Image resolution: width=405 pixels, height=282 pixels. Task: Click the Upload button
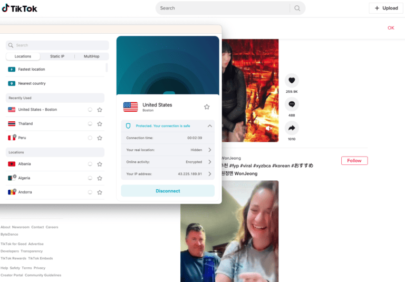(x=386, y=8)
